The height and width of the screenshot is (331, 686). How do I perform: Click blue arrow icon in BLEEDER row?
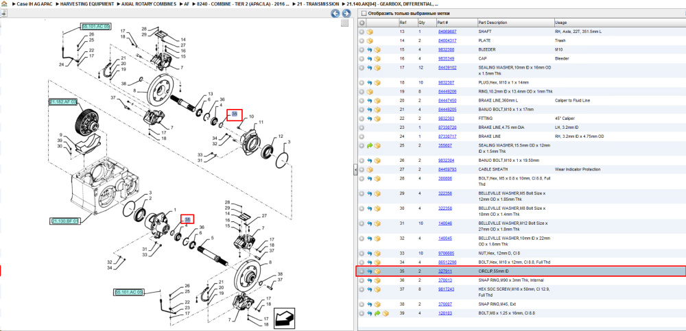[370, 50]
